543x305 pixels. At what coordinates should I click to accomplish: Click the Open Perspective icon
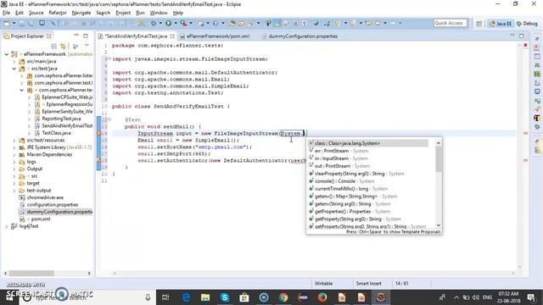tap(479, 24)
